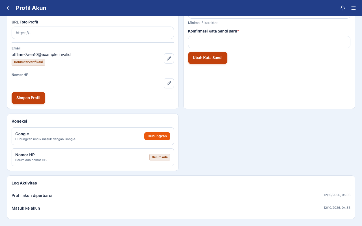Screen dimensions: 362x226
Task: Click the Simpan Profil button
Action: click(28, 98)
